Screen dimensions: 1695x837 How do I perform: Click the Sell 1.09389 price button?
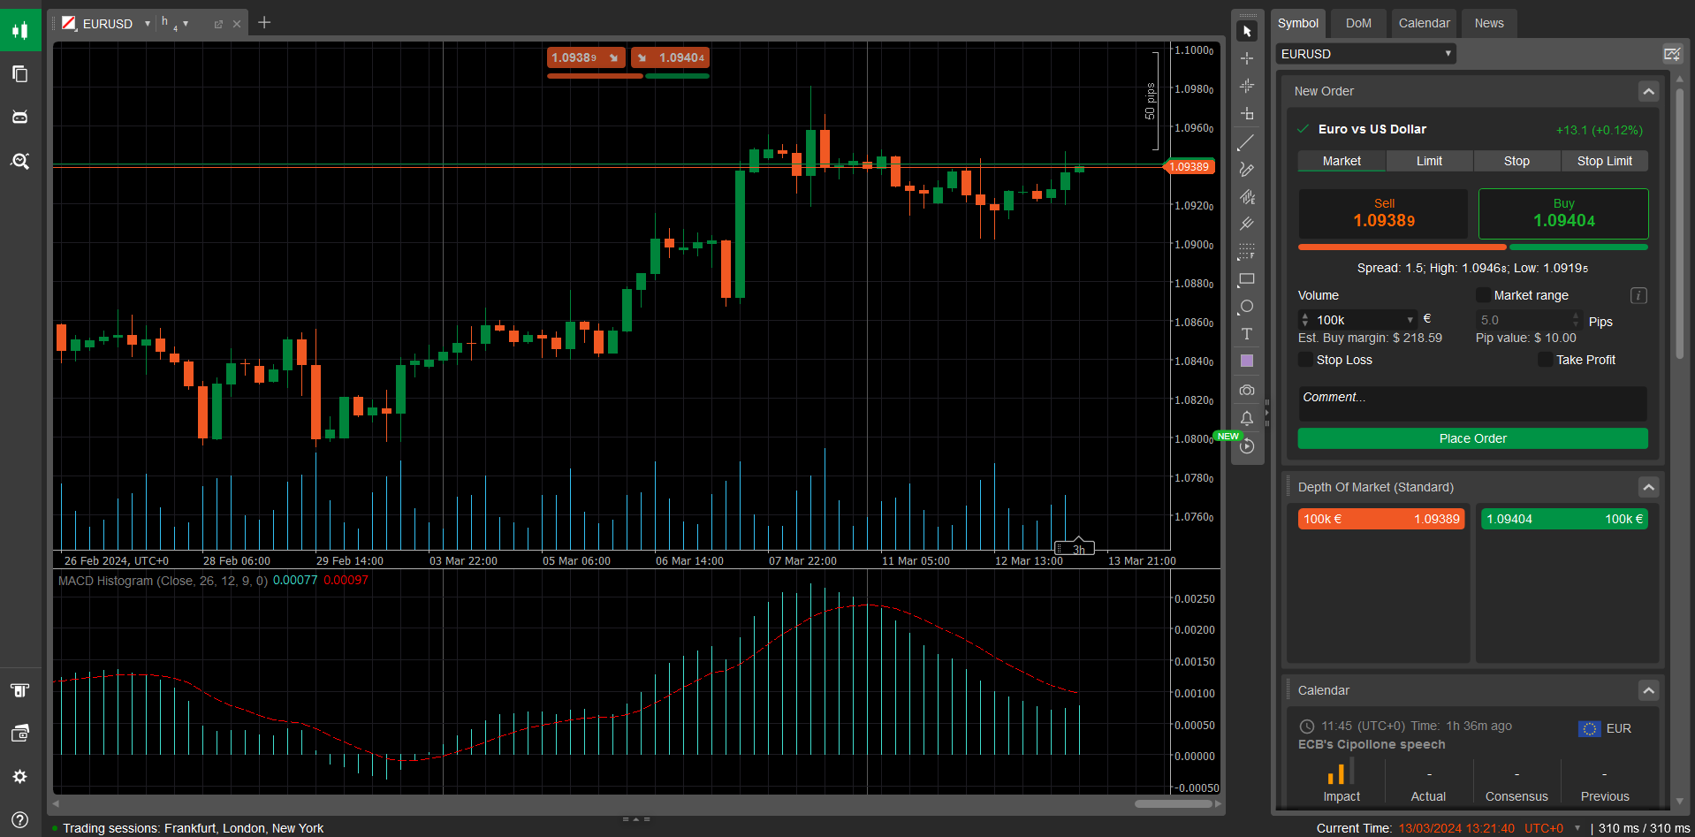pos(1383,213)
